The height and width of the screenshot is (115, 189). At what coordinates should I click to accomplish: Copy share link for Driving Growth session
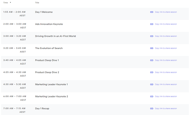166,36
